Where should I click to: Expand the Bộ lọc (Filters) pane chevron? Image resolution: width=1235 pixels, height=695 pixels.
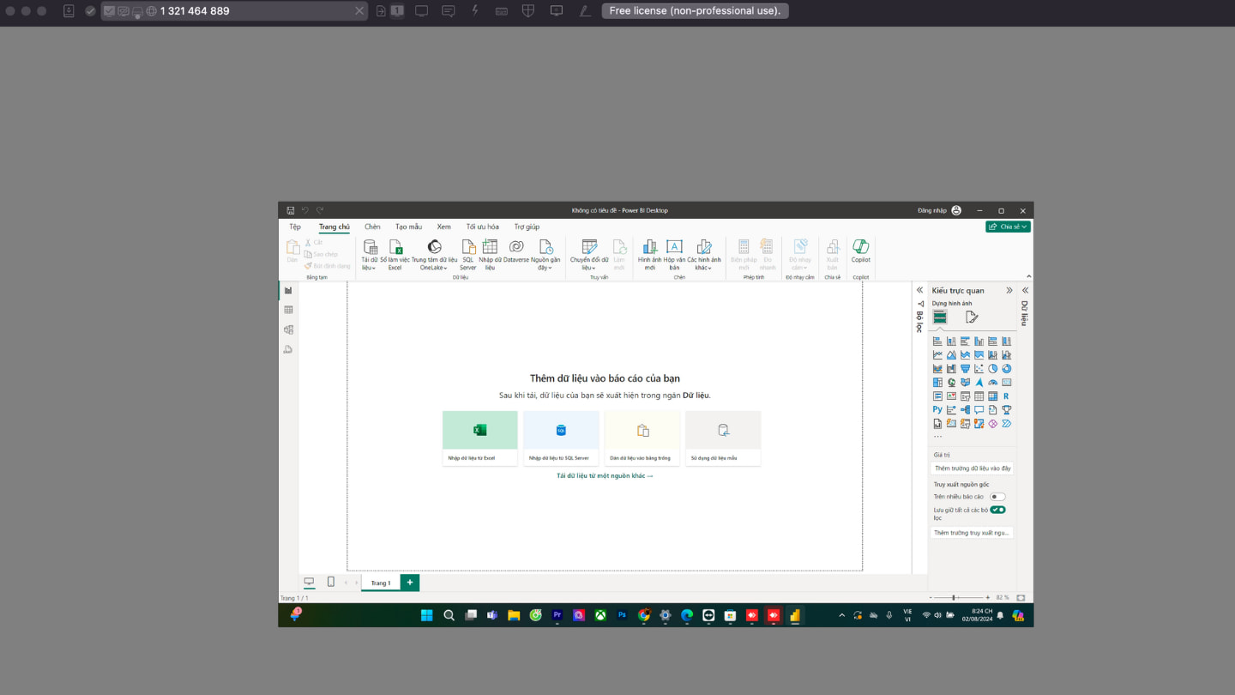[x=919, y=290]
